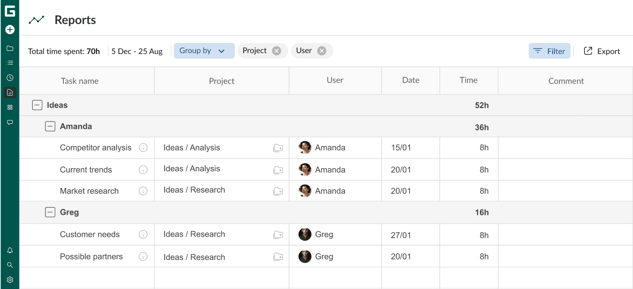Click the 16h total for Greg
The width and height of the screenshot is (633, 289).
point(482,212)
